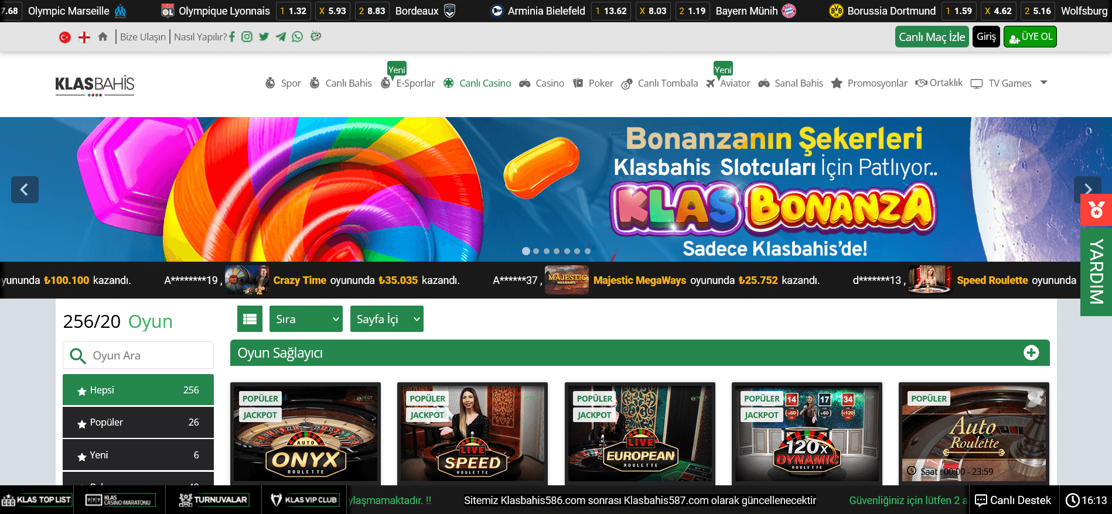Open the Aviator menu
This screenshot has height=514, width=1112.
728,83
